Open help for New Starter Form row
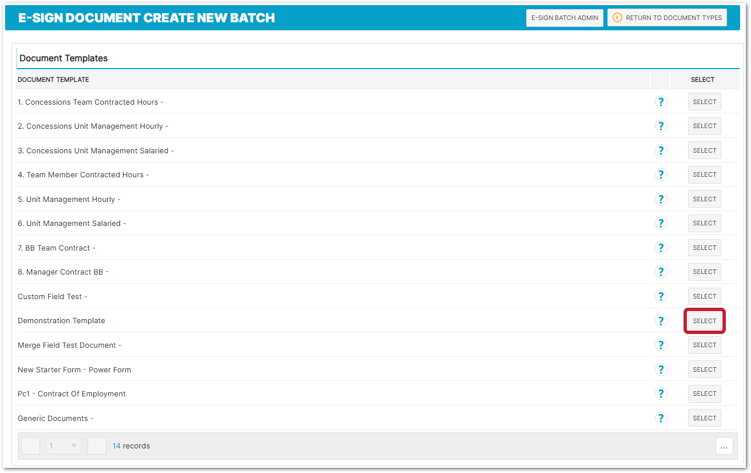 (661, 369)
